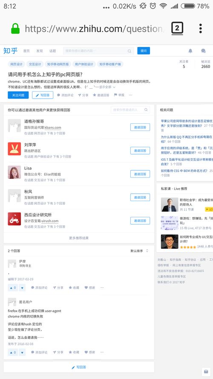This screenshot has height=379, width=213.
Task: Click the floating briefcase icon at bottom right
Action: click(206, 371)
